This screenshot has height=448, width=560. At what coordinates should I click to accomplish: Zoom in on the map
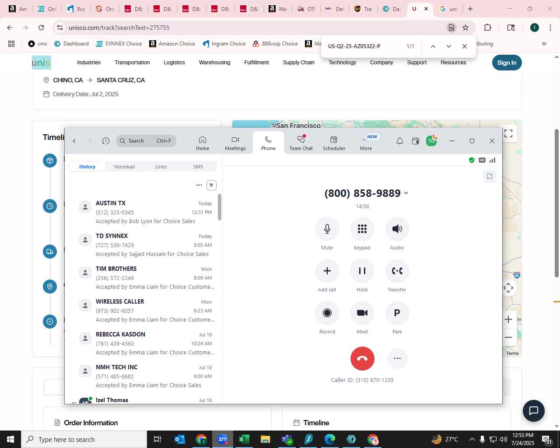508,319
